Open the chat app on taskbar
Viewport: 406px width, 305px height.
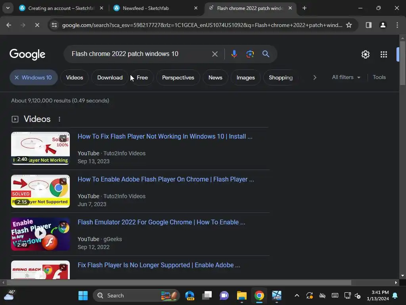click(x=224, y=295)
